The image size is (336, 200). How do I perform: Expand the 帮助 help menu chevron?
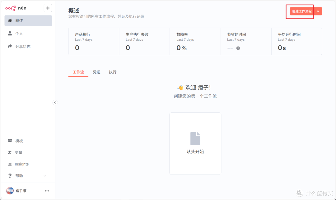pos(45,176)
